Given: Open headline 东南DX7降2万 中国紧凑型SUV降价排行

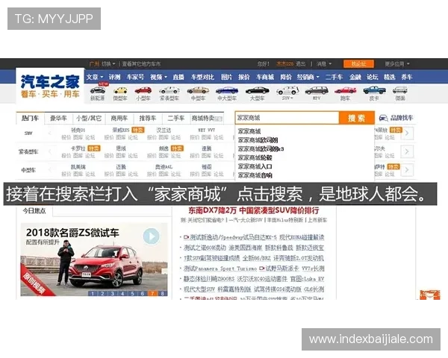Looking at the screenshot, I should [x=254, y=210].
